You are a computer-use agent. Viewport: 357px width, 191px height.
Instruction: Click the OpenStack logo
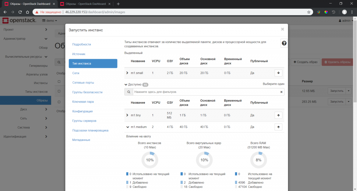coord(20,21)
